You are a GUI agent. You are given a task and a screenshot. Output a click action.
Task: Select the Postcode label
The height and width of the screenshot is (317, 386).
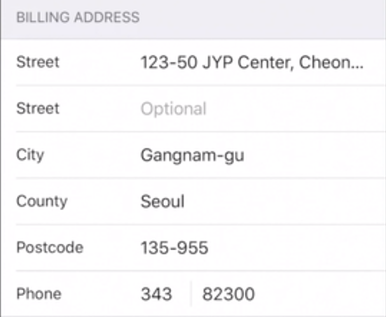point(50,248)
